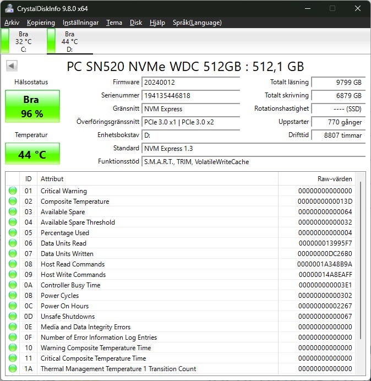Click status icon beside Unsafe Shutdowns

point(13,317)
